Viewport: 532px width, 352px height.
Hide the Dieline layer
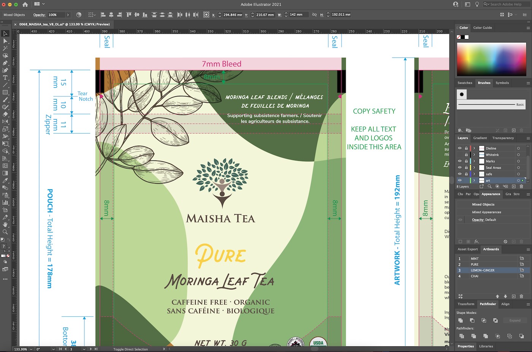click(460, 148)
